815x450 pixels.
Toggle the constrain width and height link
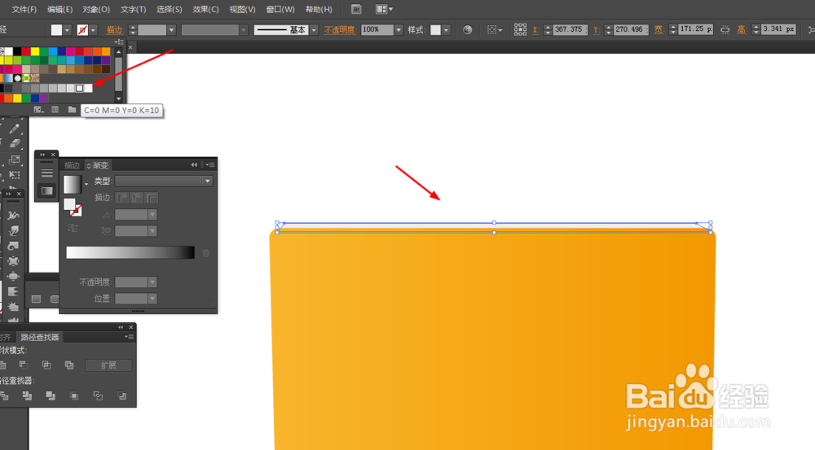click(x=725, y=29)
